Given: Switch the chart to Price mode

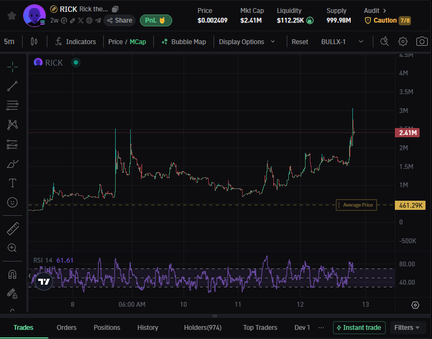Looking at the screenshot, I should coord(116,42).
